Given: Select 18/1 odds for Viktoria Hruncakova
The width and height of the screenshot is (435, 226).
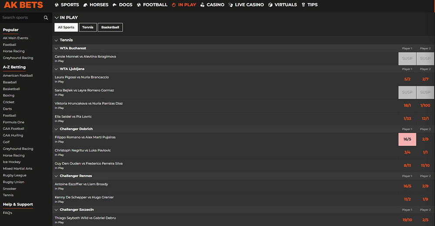Looking at the screenshot, I should click(x=407, y=105).
